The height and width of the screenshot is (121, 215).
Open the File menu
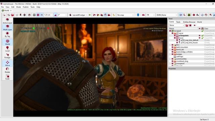pos(2,7)
